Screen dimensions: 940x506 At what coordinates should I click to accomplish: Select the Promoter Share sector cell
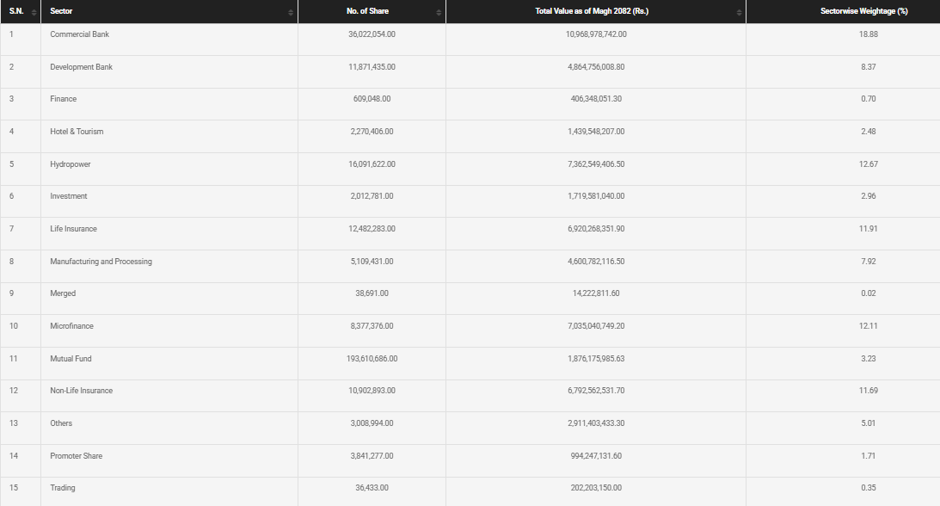tap(76, 455)
